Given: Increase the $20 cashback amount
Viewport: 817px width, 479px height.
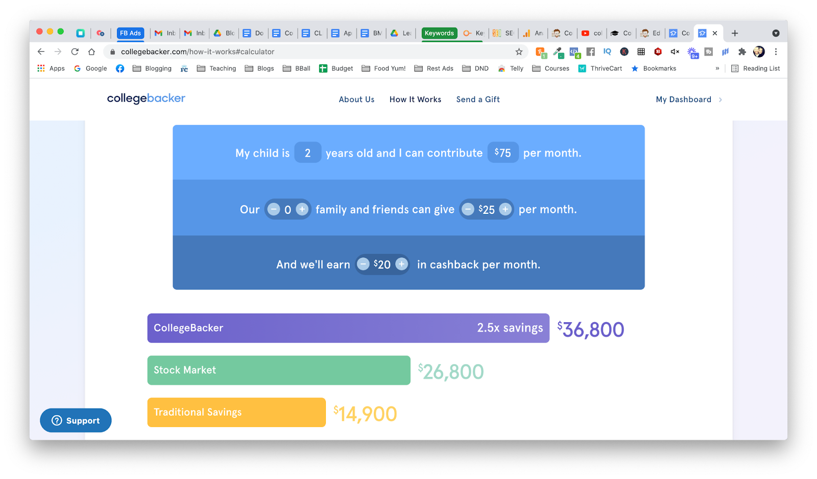Looking at the screenshot, I should tap(402, 264).
